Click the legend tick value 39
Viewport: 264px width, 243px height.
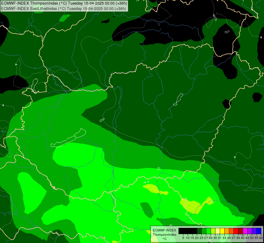(x=238, y=238)
